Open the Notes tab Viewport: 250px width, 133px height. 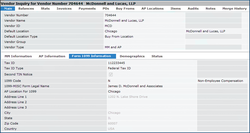pyautogui.click(x=210, y=9)
